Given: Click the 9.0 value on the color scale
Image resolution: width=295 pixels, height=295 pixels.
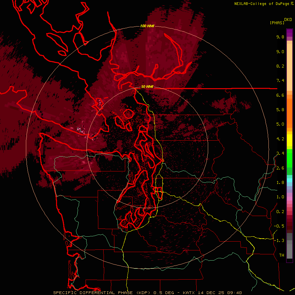Looking at the screenshot, I should (x=280, y=51).
